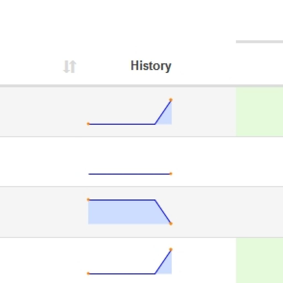Image resolution: width=283 pixels, height=283 pixels.
Task: Click the gray bar above the green column
Action: [x=259, y=42]
